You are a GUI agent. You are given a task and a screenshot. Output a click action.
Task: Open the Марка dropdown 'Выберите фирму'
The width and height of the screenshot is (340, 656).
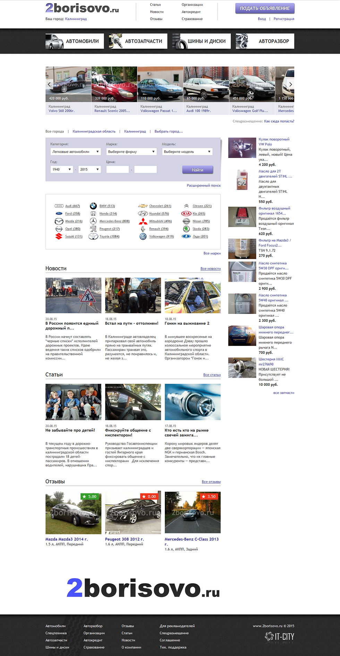pyautogui.click(x=131, y=152)
